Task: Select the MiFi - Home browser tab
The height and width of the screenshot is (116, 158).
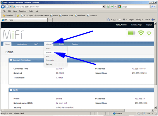Action: tap(24, 20)
